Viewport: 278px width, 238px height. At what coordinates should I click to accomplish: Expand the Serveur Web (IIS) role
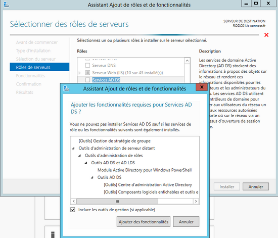[79, 73]
